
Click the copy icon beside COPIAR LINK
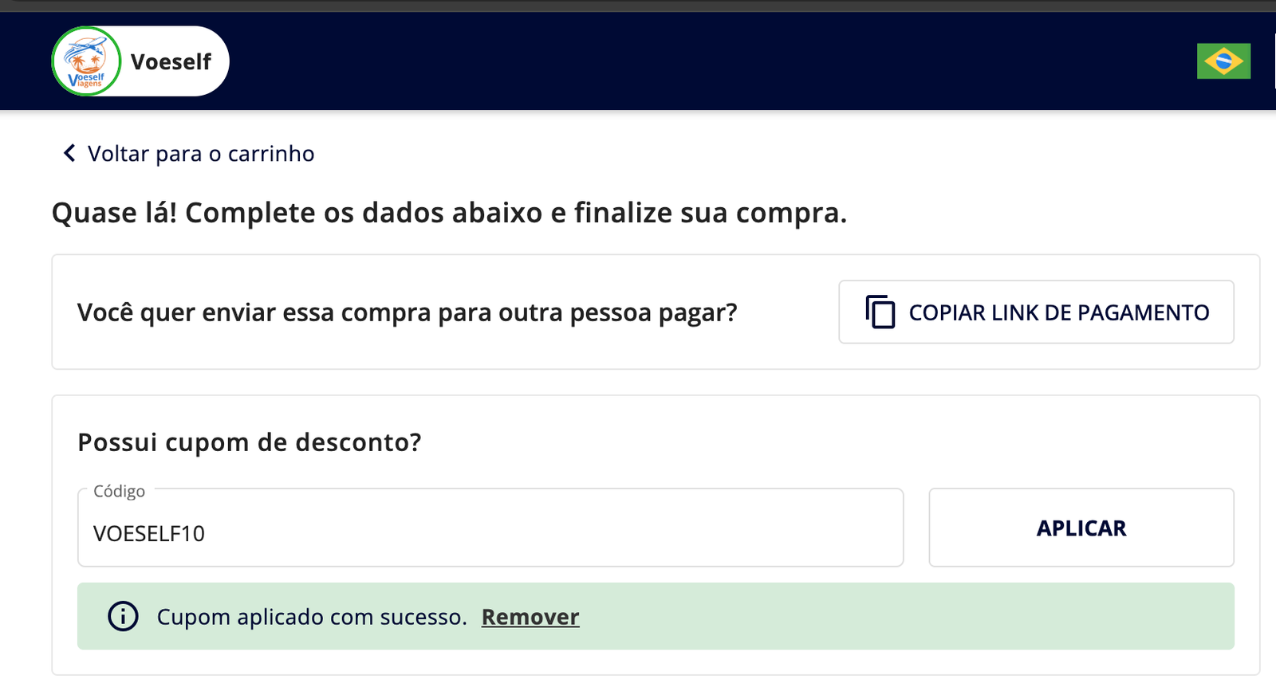point(880,312)
